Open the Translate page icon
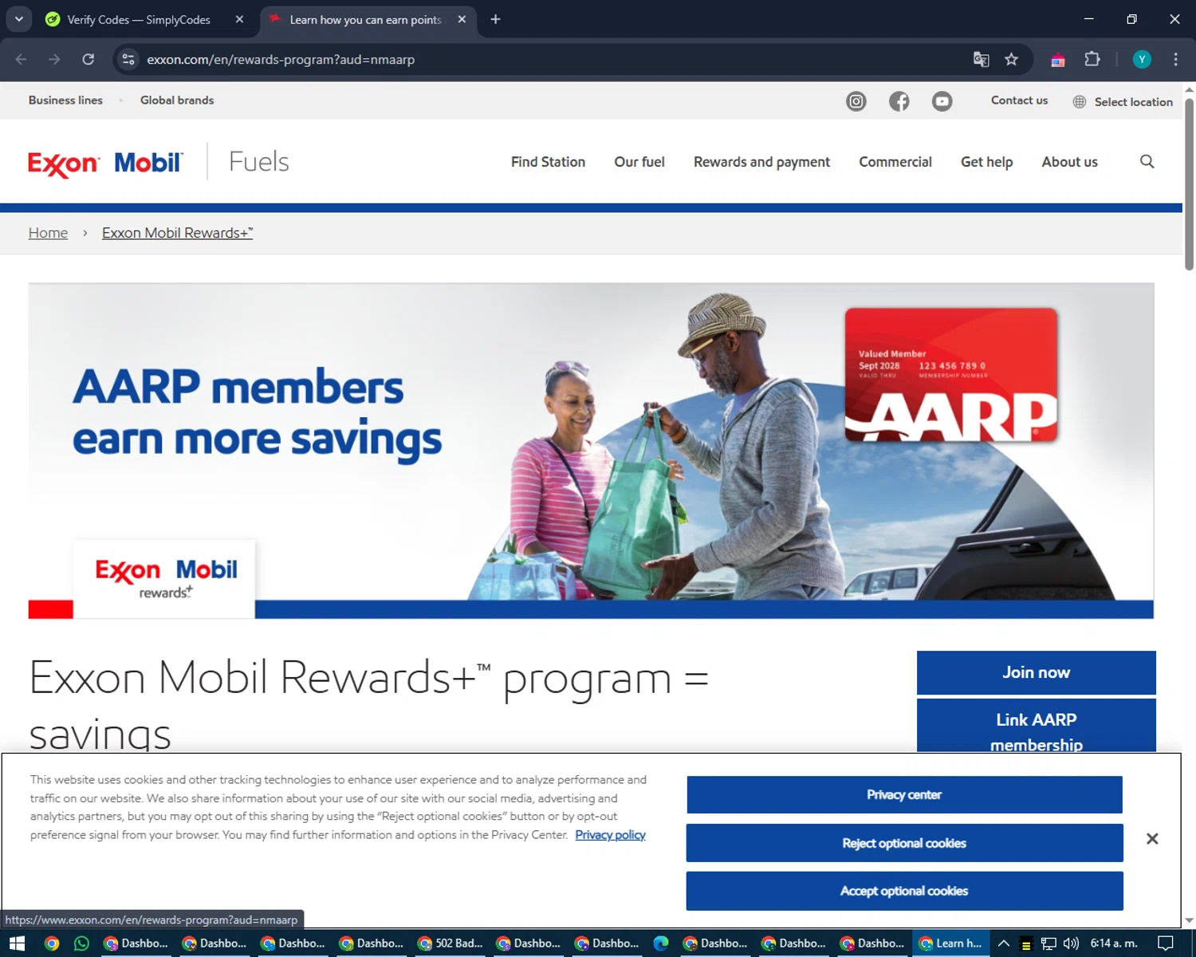The width and height of the screenshot is (1196, 957). click(981, 59)
